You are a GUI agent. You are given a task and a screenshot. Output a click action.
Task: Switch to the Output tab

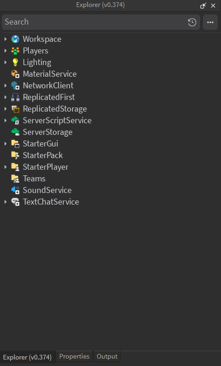click(107, 357)
